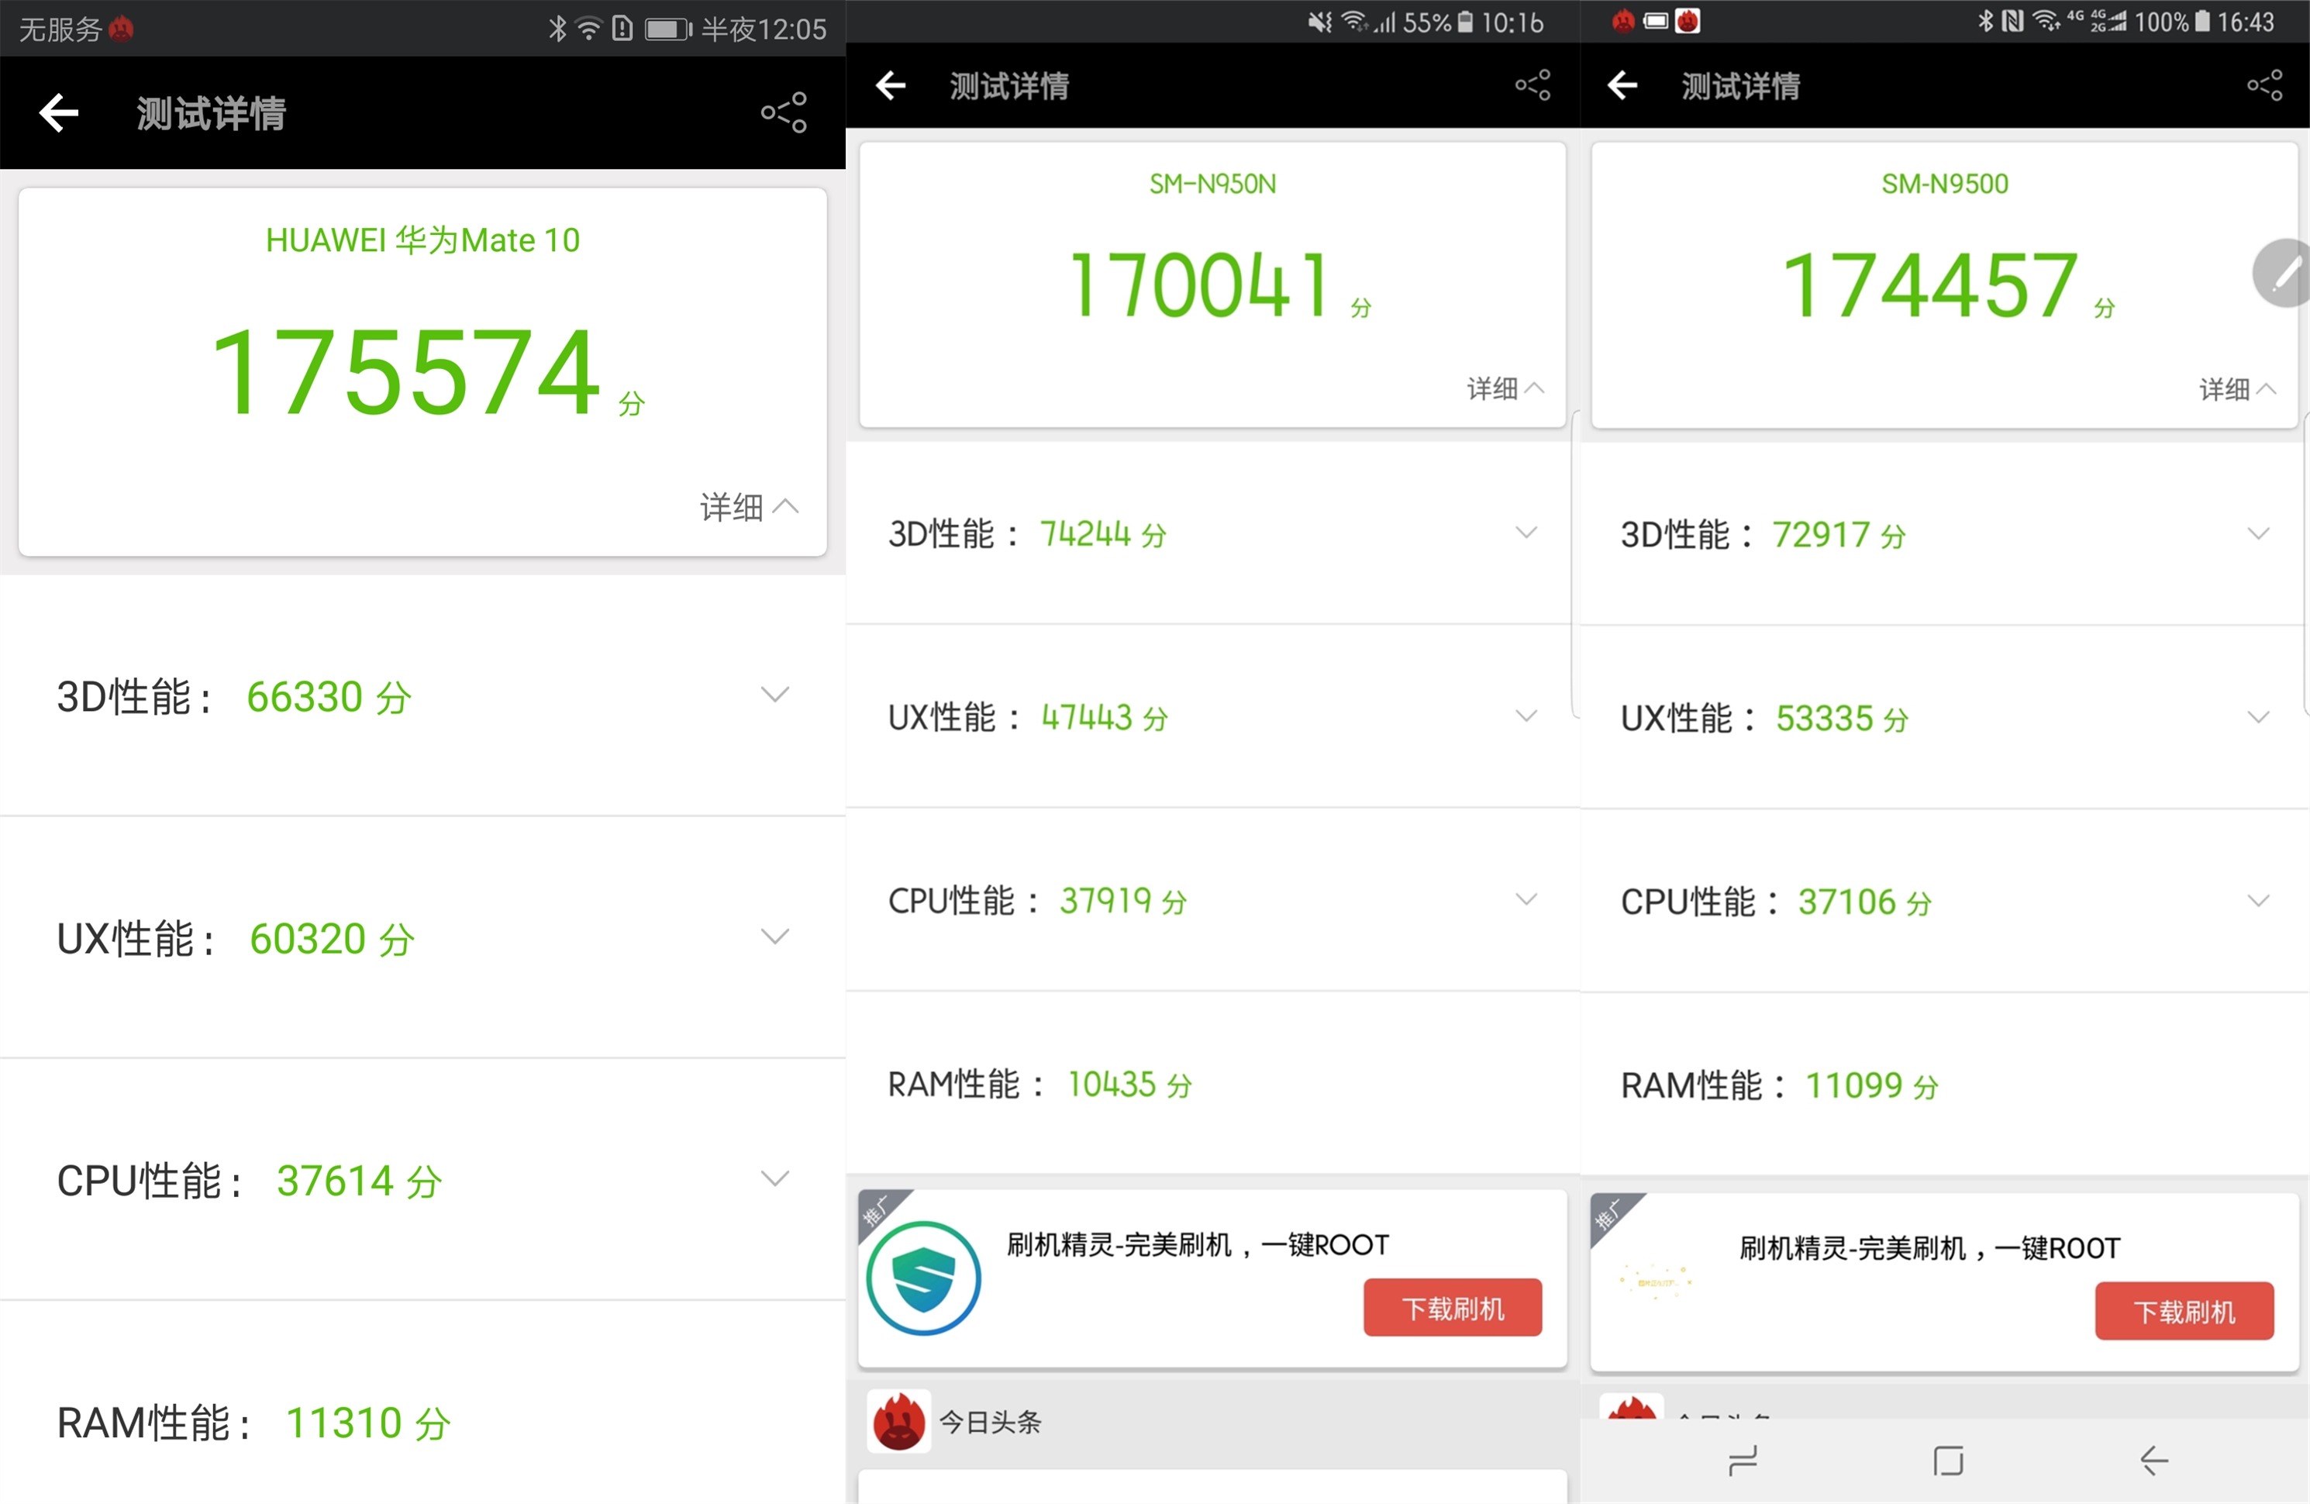Tap back navigation button on SM-N9500
The width and height of the screenshot is (2310, 1504).
[2153, 1461]
